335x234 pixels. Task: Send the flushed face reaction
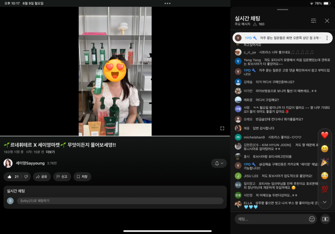click(x=325, y=176)
